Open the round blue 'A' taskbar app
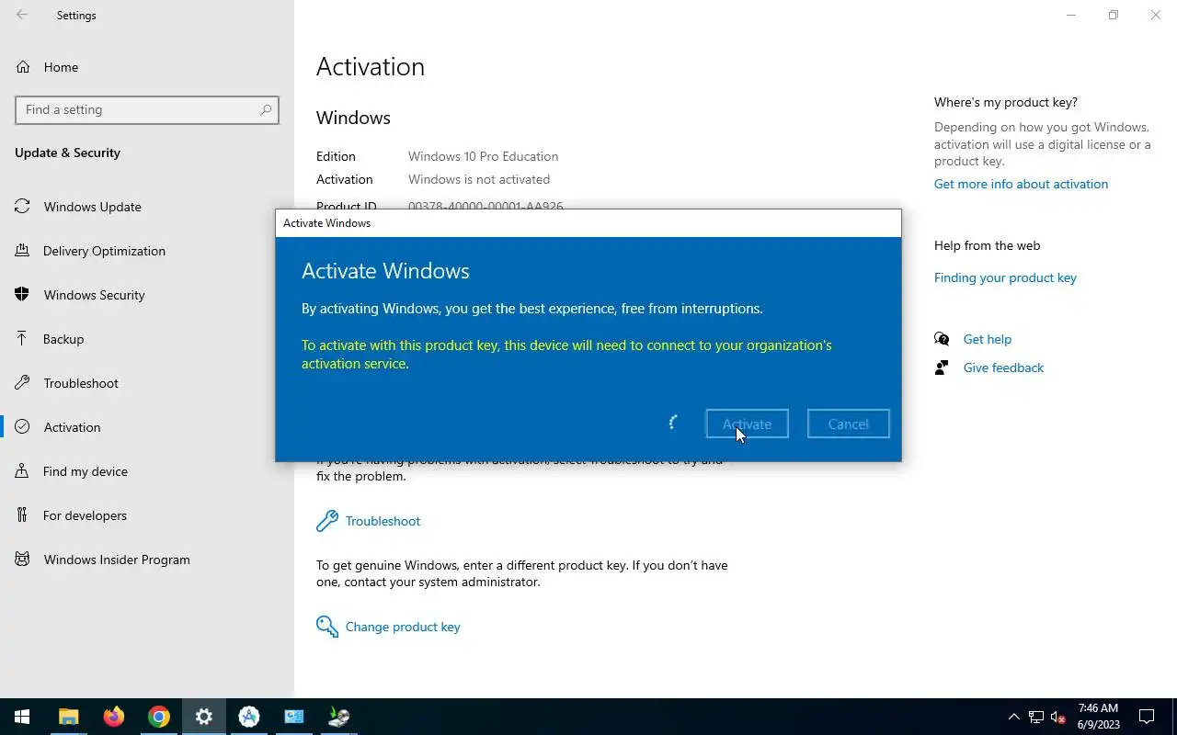 pos(248,717)
